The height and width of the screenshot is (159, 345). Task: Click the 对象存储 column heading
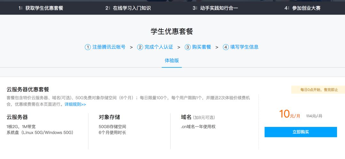109,117
